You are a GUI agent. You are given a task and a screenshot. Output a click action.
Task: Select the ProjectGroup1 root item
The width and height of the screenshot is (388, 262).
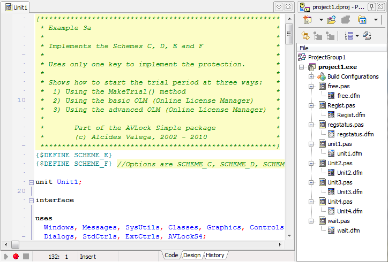(326, 57)
